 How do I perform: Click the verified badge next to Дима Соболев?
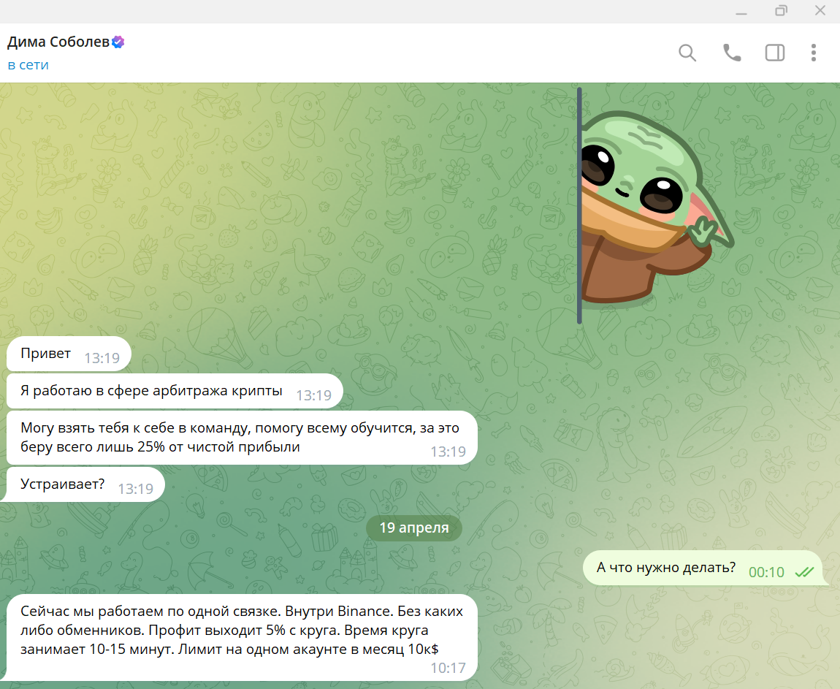click(118, 42)
